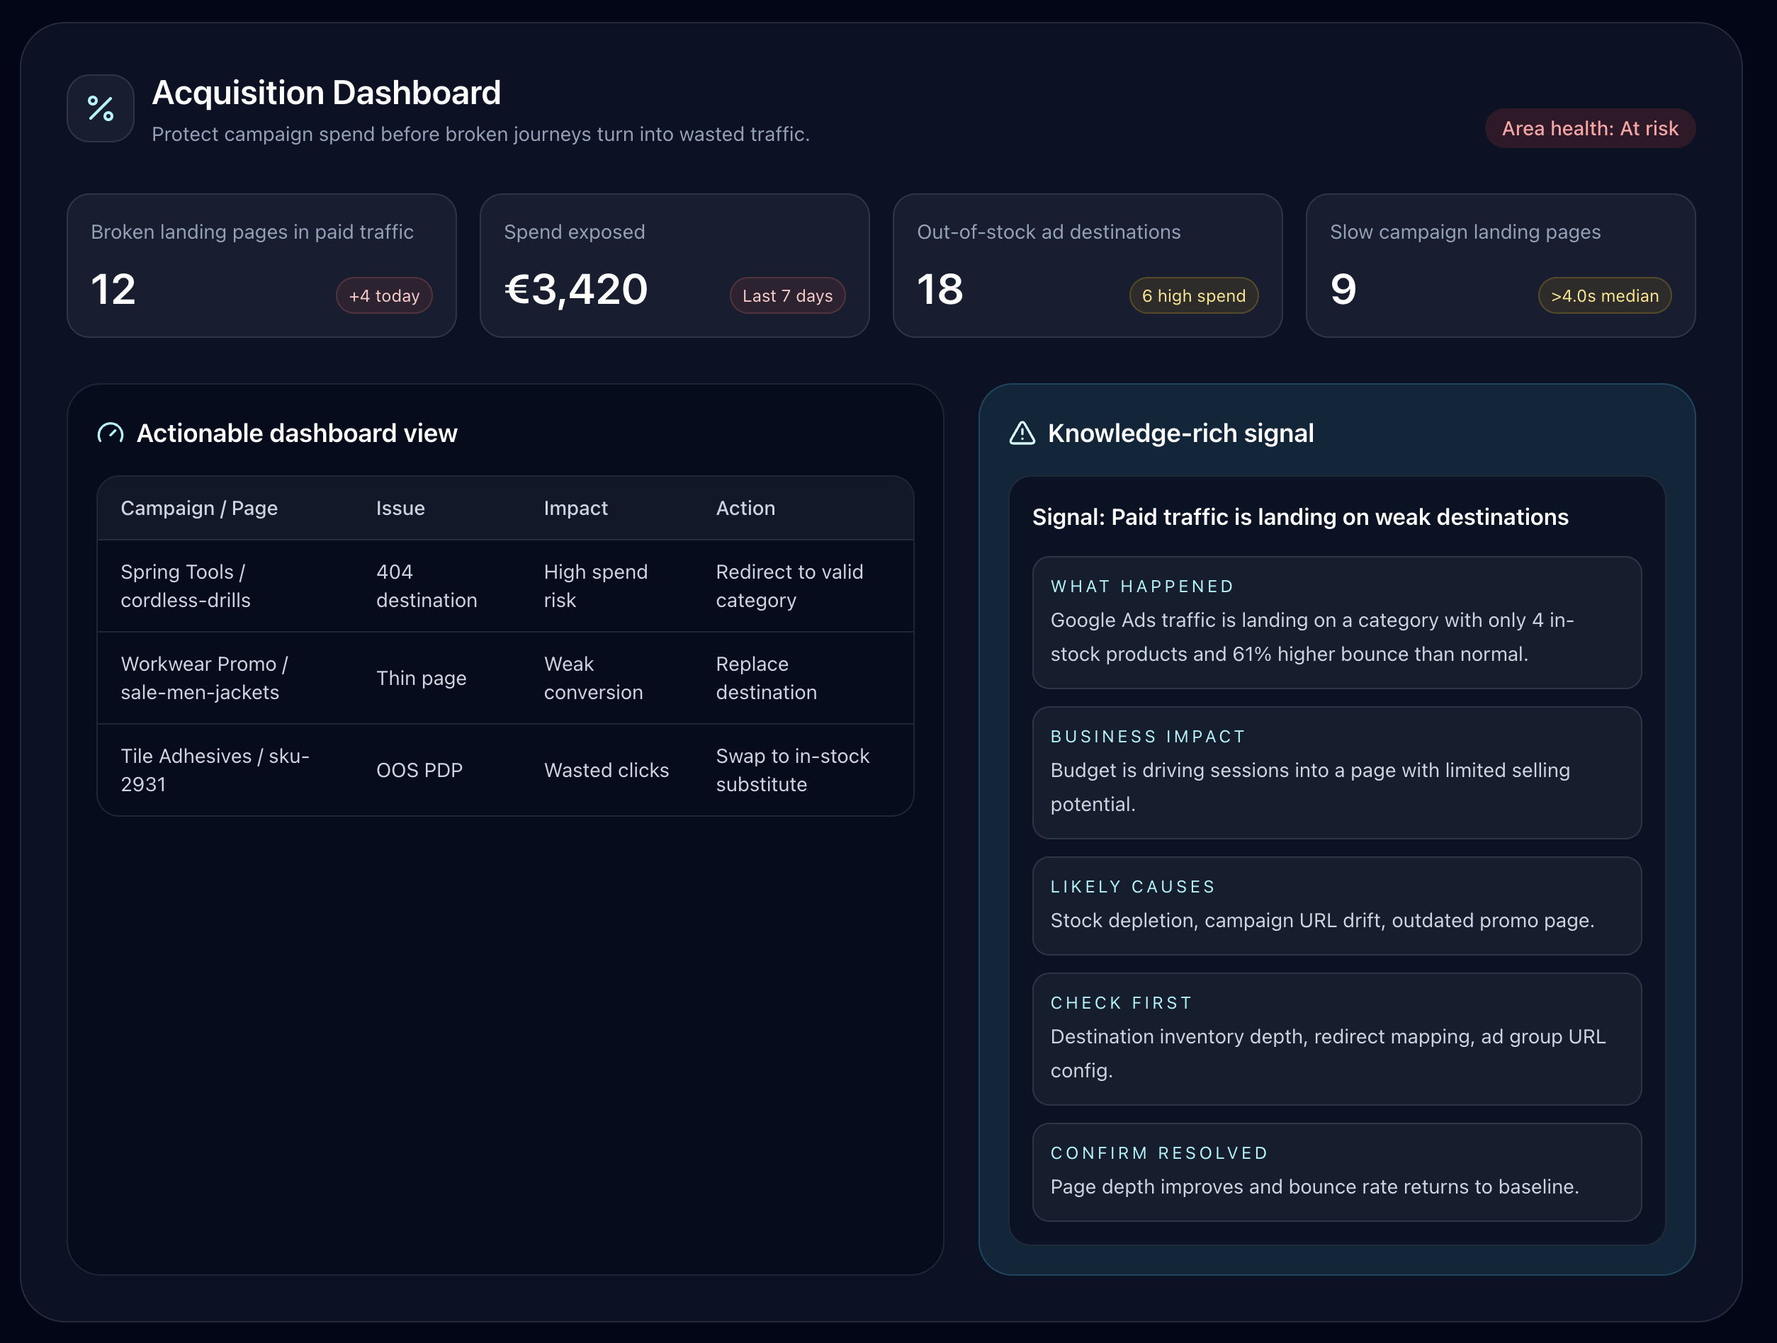
Task: Click the >4.0s median badge
Action: [x=1603, y=295]
